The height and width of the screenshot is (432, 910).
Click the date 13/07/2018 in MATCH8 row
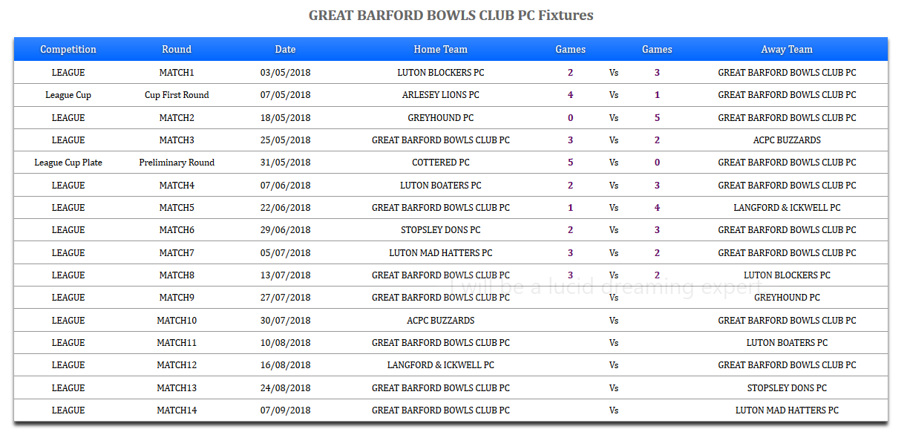[x=285, y=275]
